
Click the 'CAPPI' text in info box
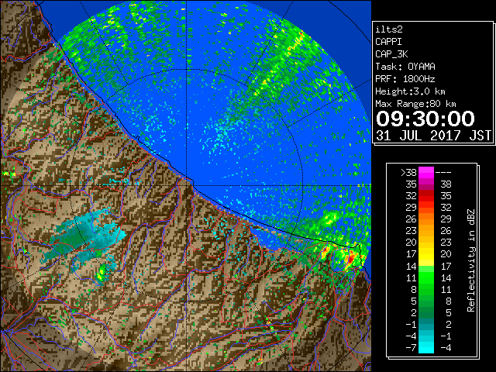[388, 42]
